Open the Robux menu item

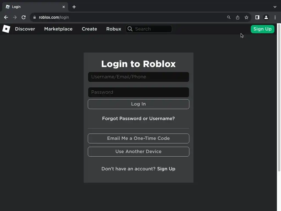pyautogui.click(x=114, y=29)
